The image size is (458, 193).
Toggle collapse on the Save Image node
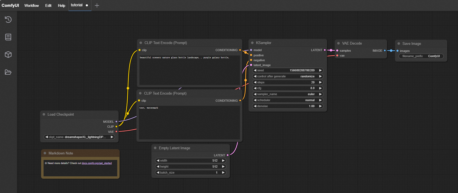click(399, 44)
